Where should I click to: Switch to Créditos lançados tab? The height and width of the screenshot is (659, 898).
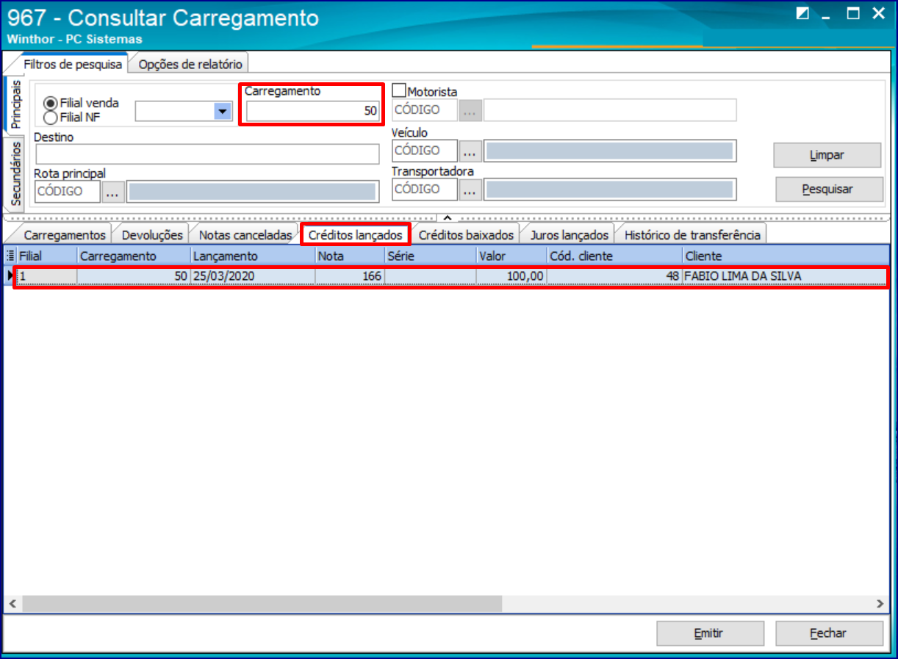[356, 235]
